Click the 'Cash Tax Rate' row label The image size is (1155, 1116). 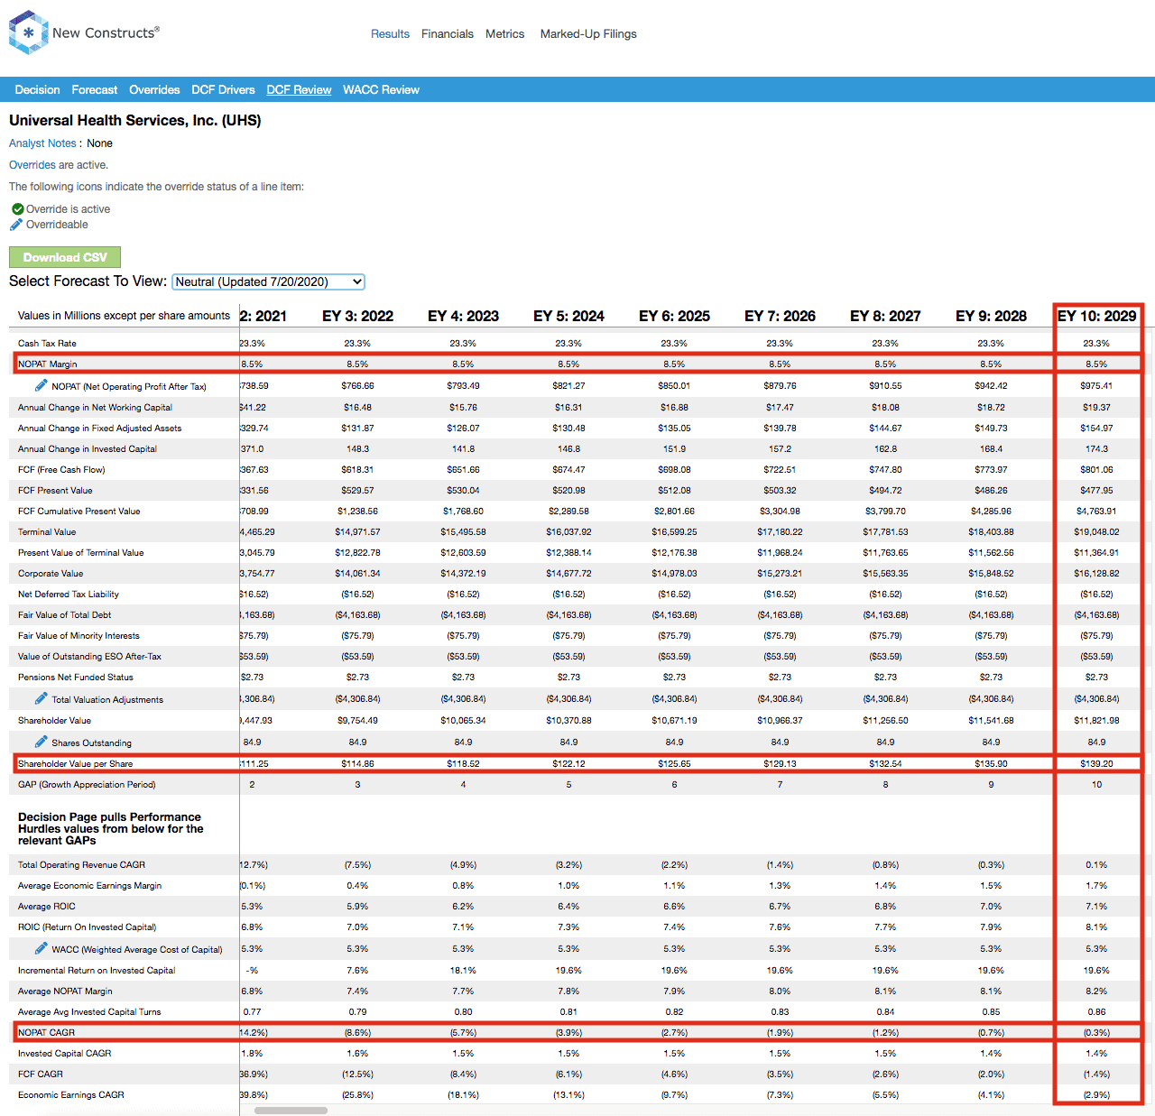point(48,343)
